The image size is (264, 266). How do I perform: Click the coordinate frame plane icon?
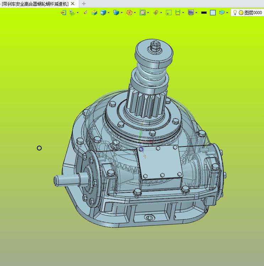[x=72, y=12]
